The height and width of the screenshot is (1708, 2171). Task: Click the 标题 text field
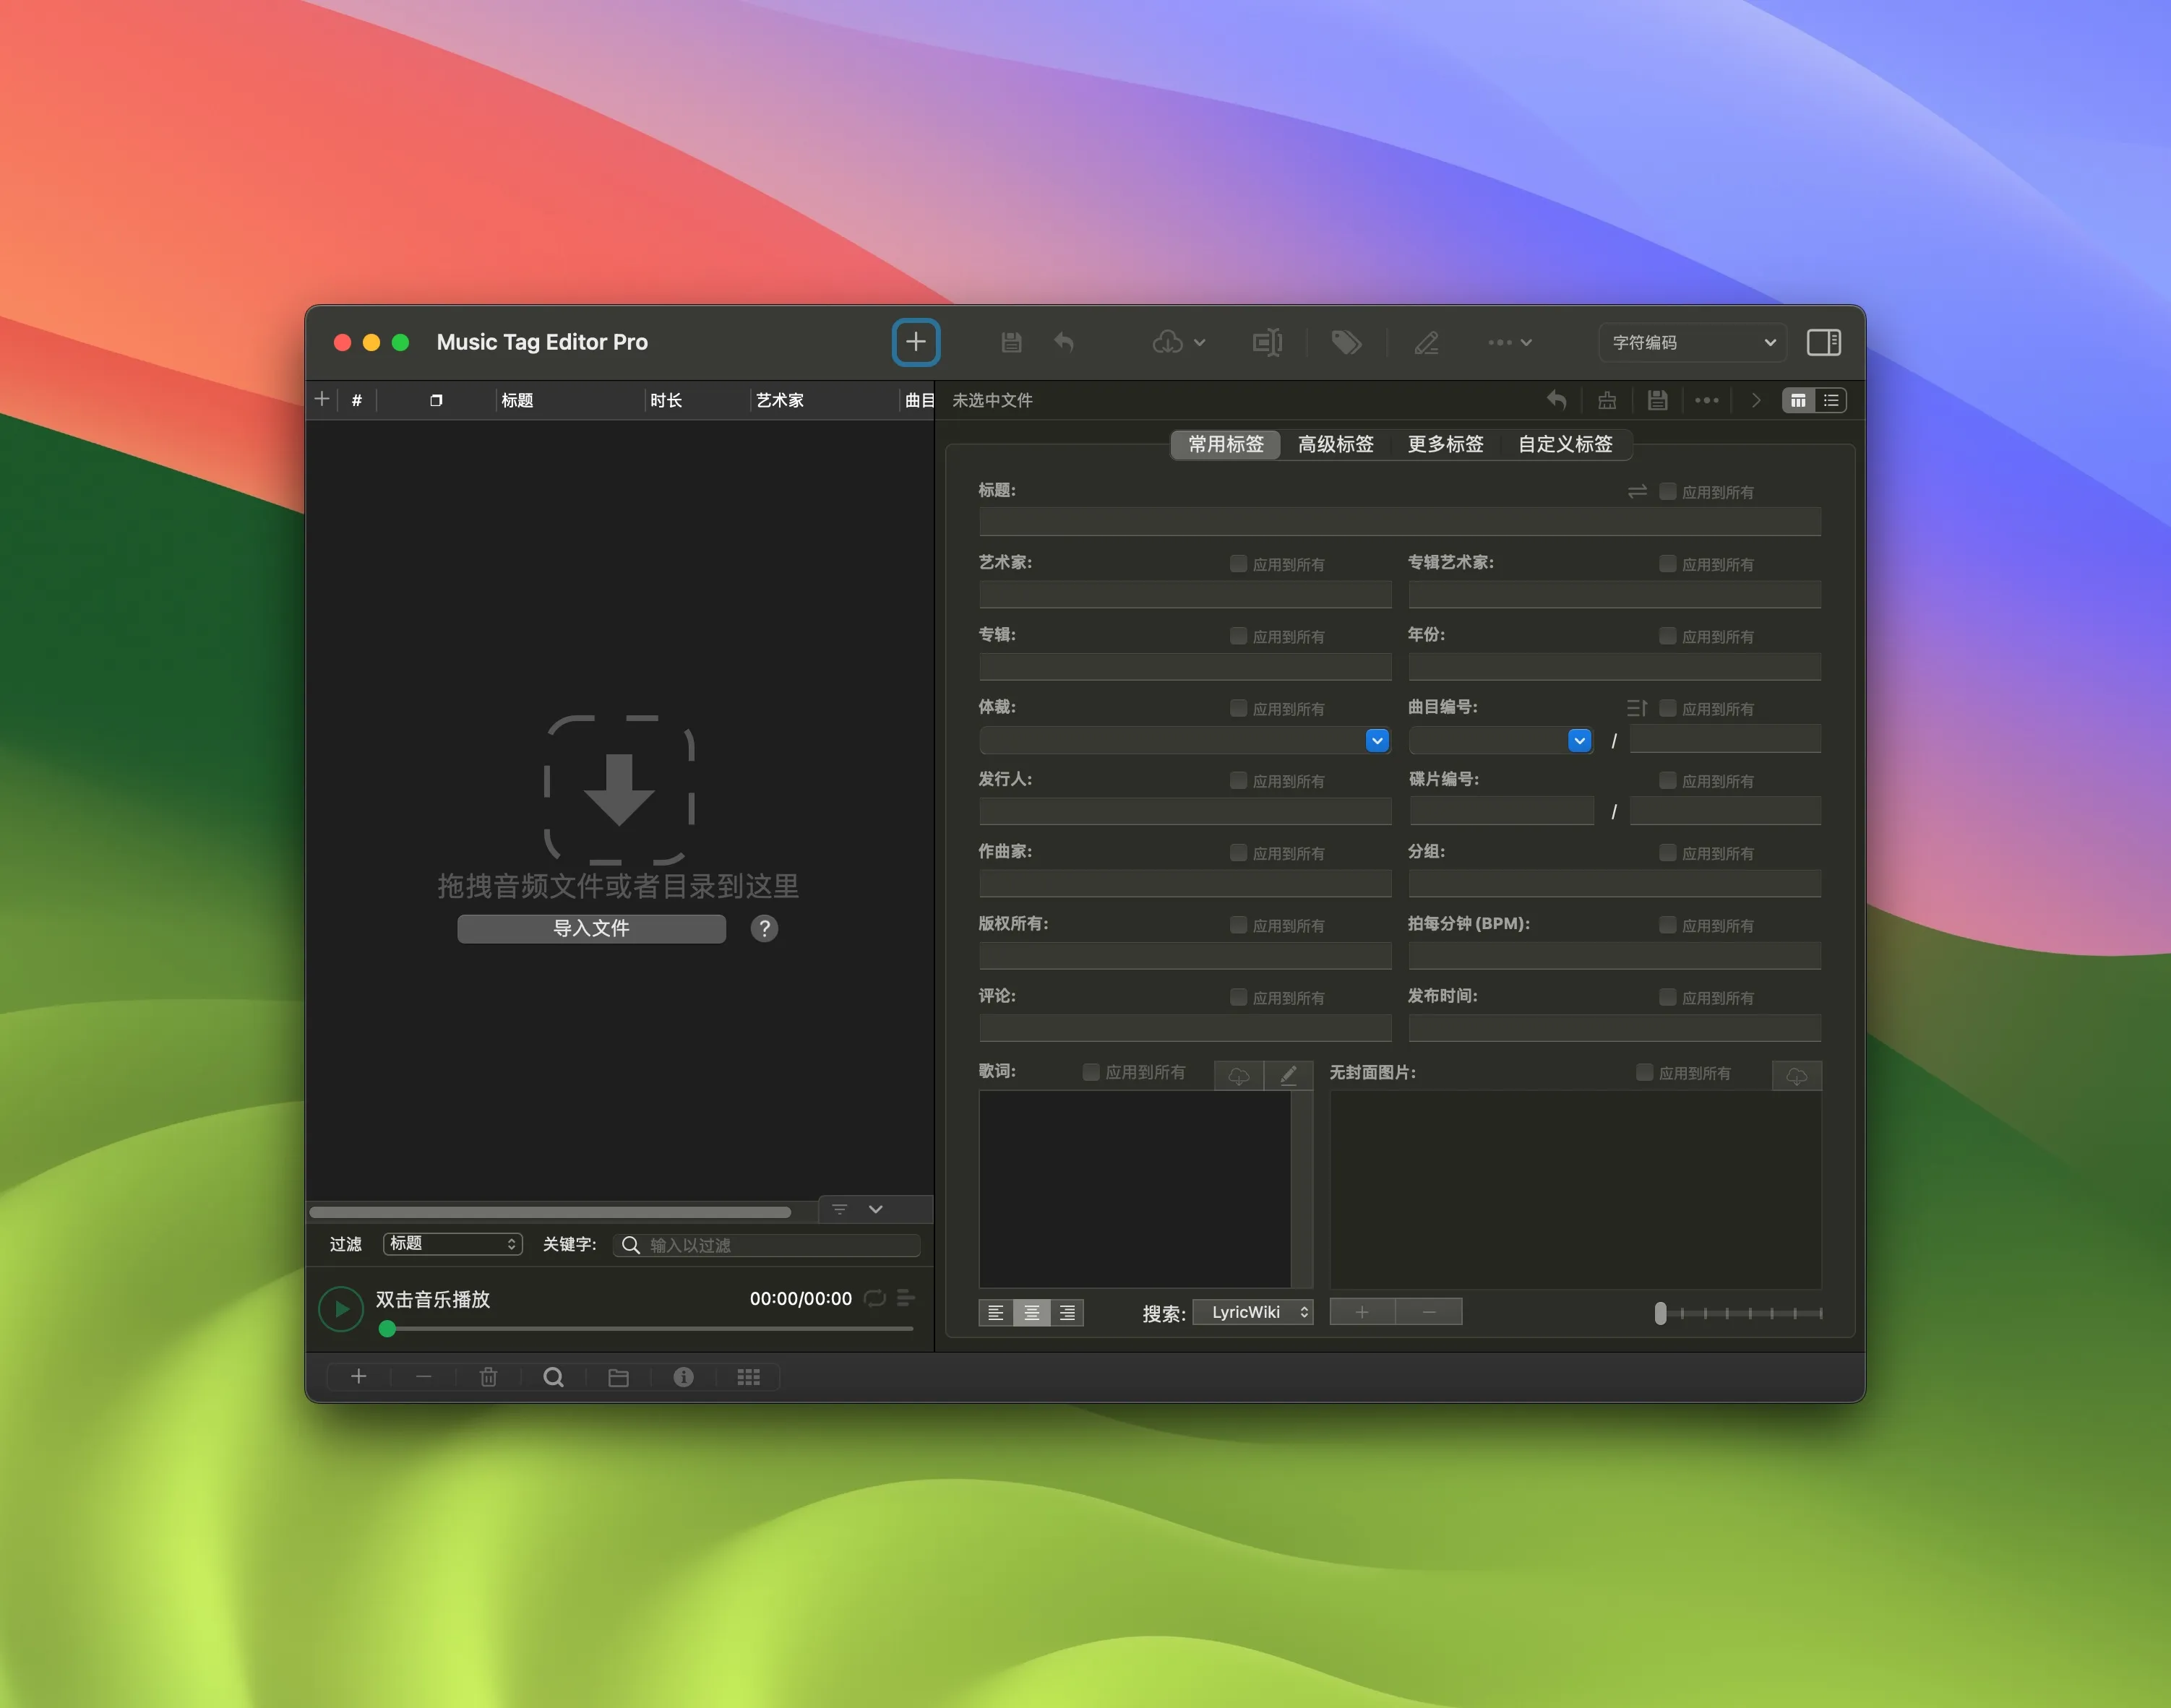1399,521
